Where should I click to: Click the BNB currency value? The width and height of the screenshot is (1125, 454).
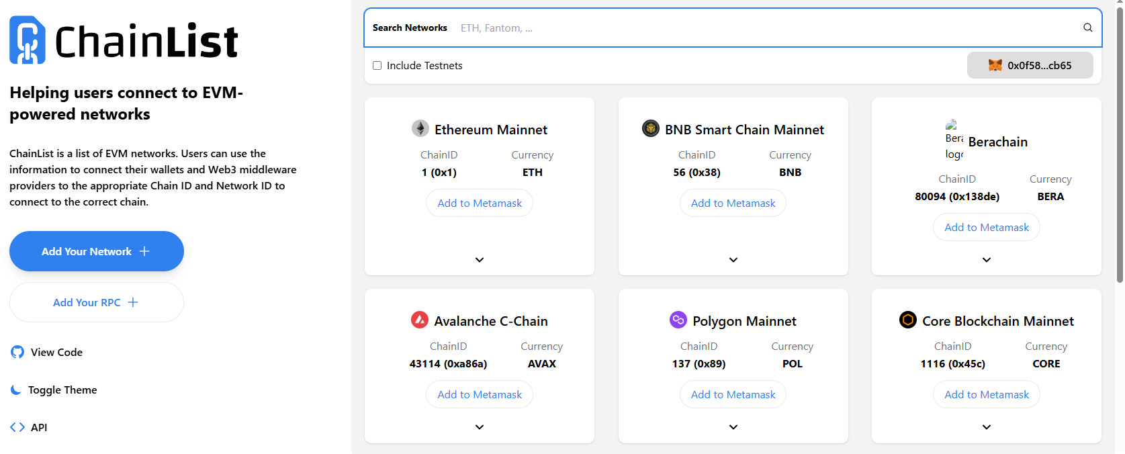click(x=790, y=173)
